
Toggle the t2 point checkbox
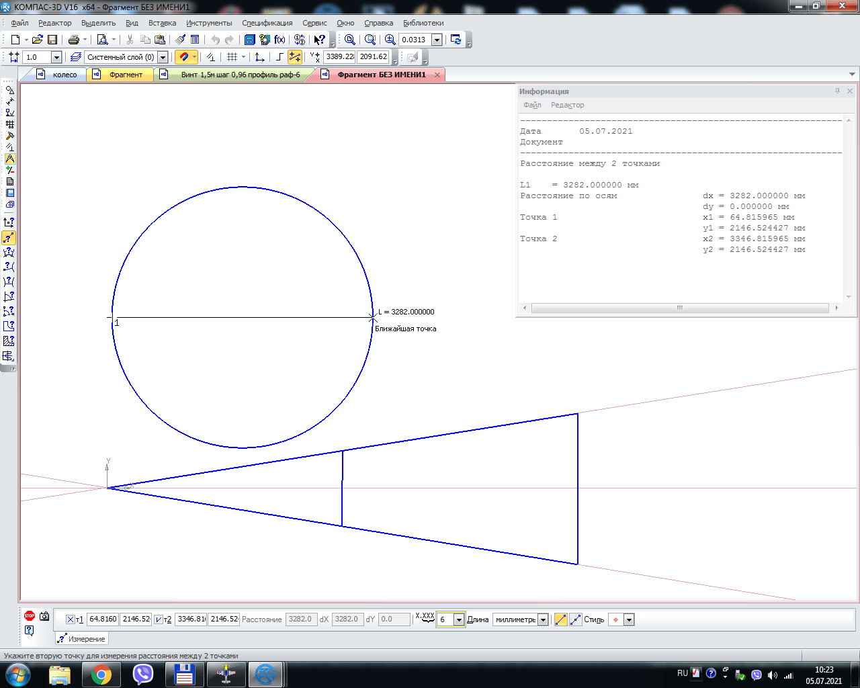coord(159,619)
